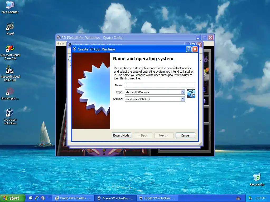This screenshot has height=202, width=270.
Task: Click the Show Desktop quick launch icon
Action: [31, 198]
